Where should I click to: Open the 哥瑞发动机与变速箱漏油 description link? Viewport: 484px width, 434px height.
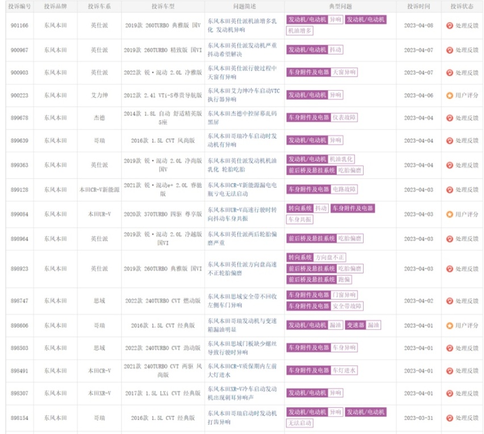point(242,325)
